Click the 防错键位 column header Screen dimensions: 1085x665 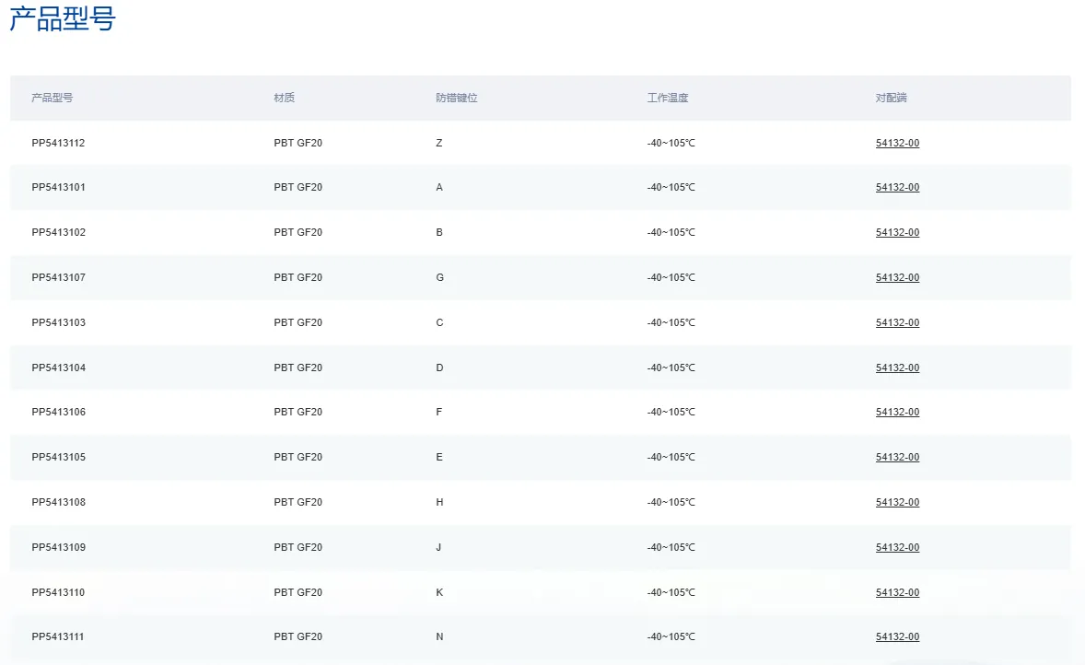tap(457, 98)
